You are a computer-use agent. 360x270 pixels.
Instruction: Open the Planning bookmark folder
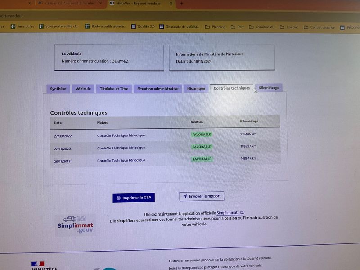tap(215, 27)
